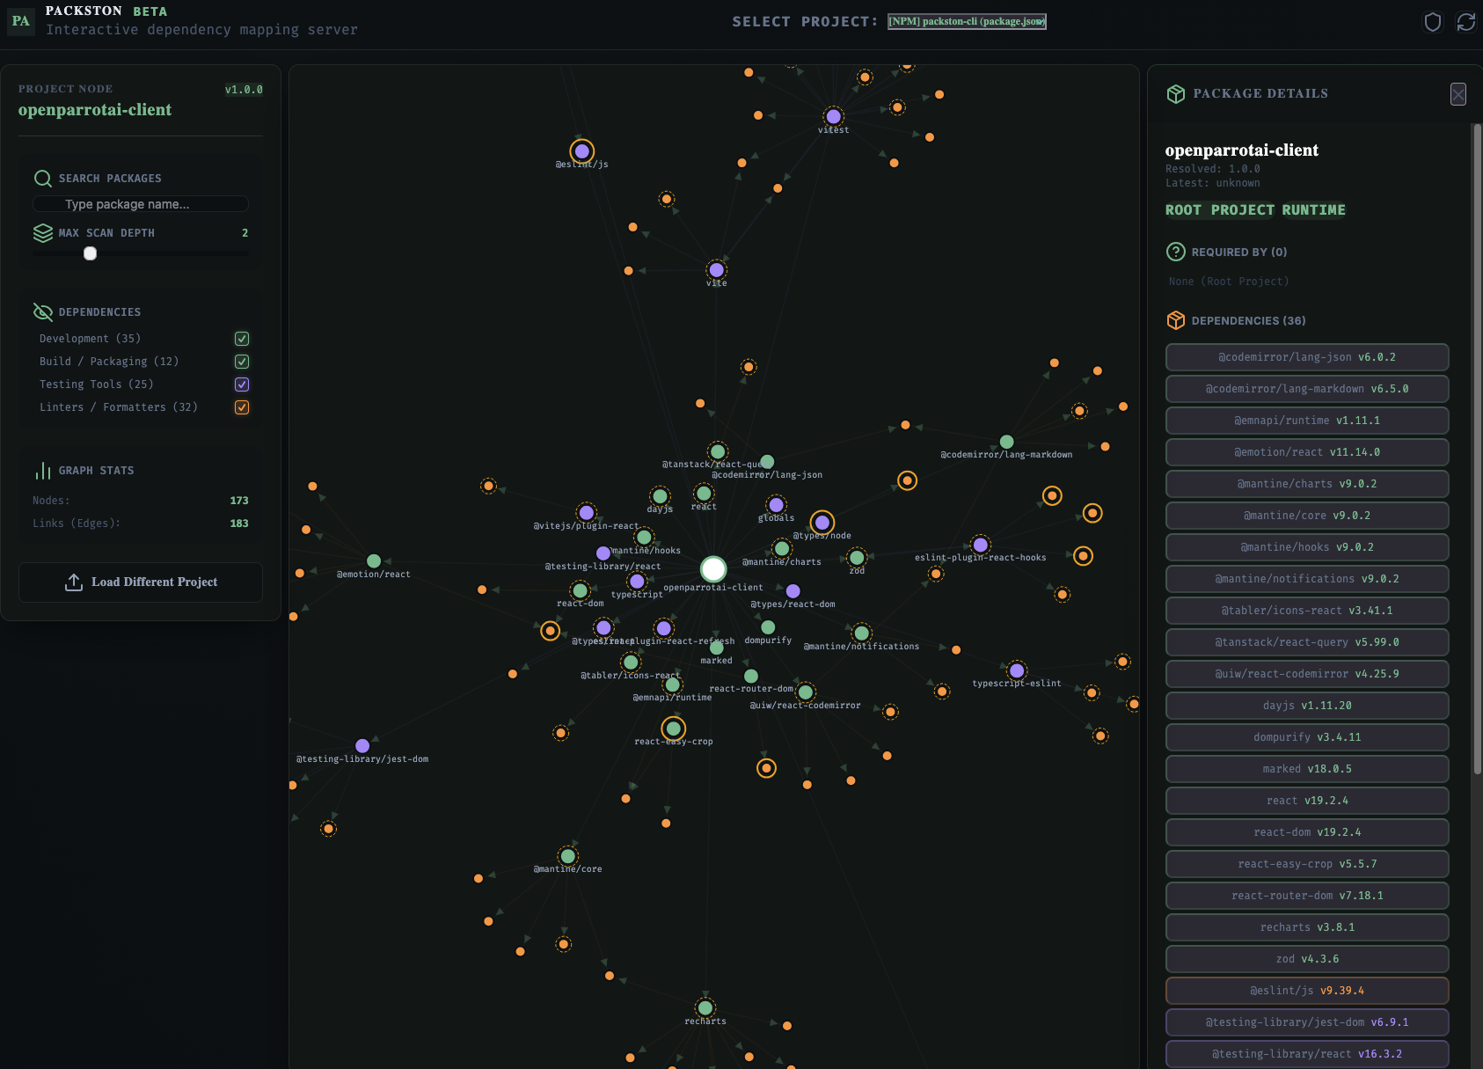Open recharts v3.8.1 dependency
The height and width of the screenshot is (1069, 1483).
(x=1307, y=927)
